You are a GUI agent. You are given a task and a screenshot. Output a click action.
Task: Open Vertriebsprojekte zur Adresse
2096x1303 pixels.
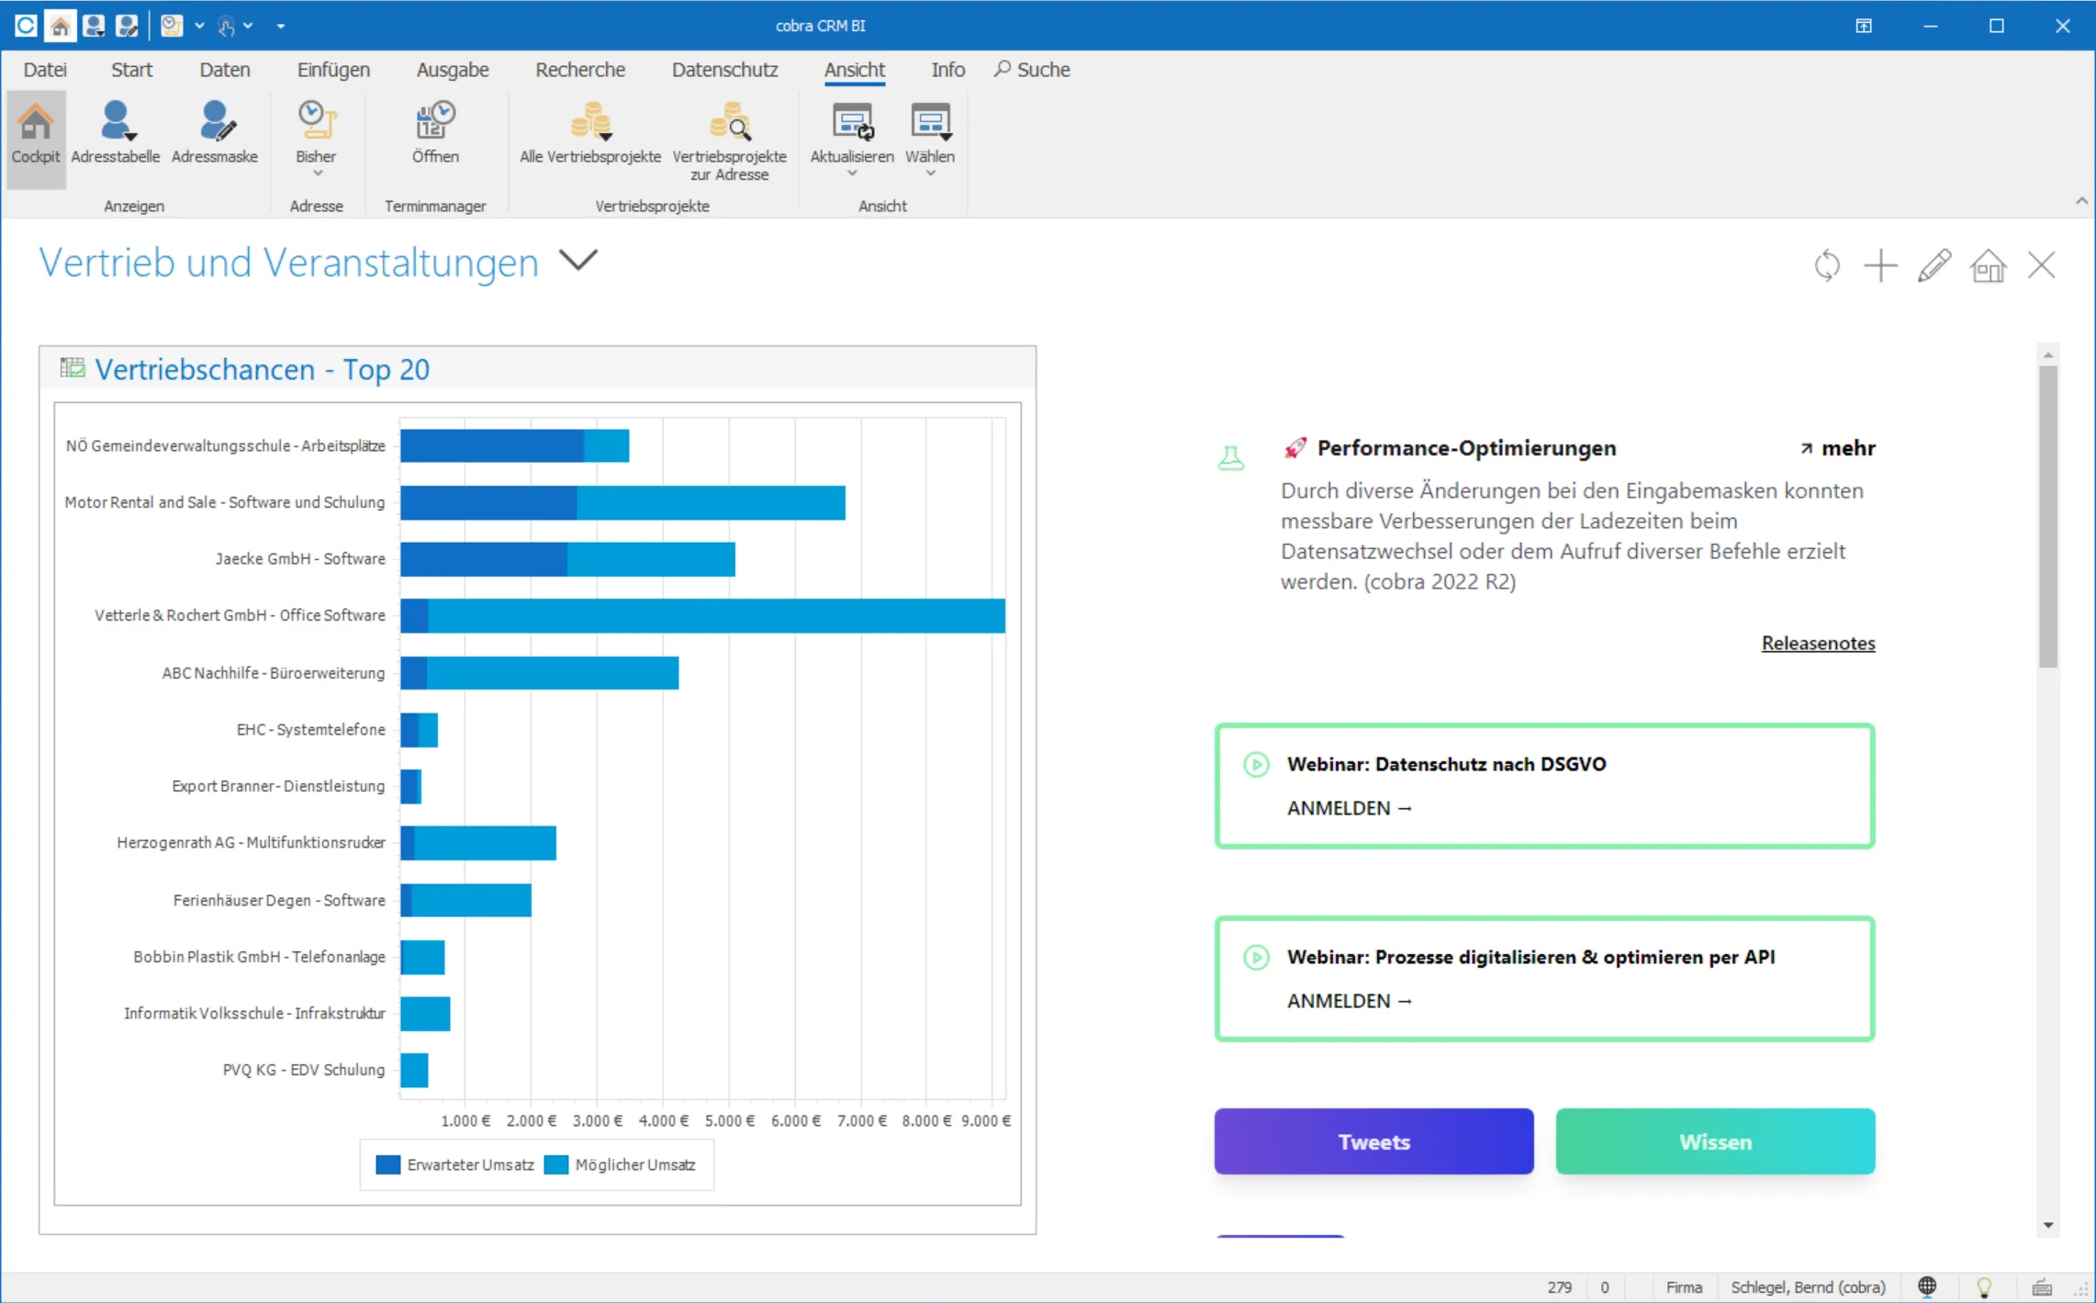coord(730,140)
